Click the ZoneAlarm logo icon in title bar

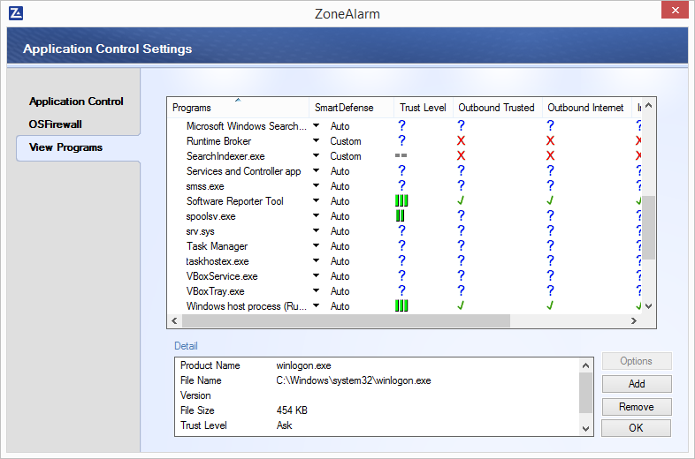coord(16,13)
